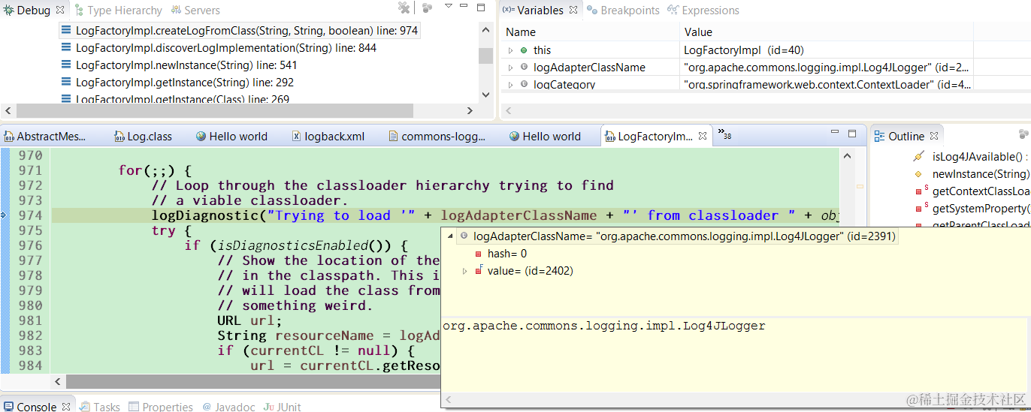Screen dimensions: 1031x412
Task: Open the Properties tab
Action: pos(161,406)
